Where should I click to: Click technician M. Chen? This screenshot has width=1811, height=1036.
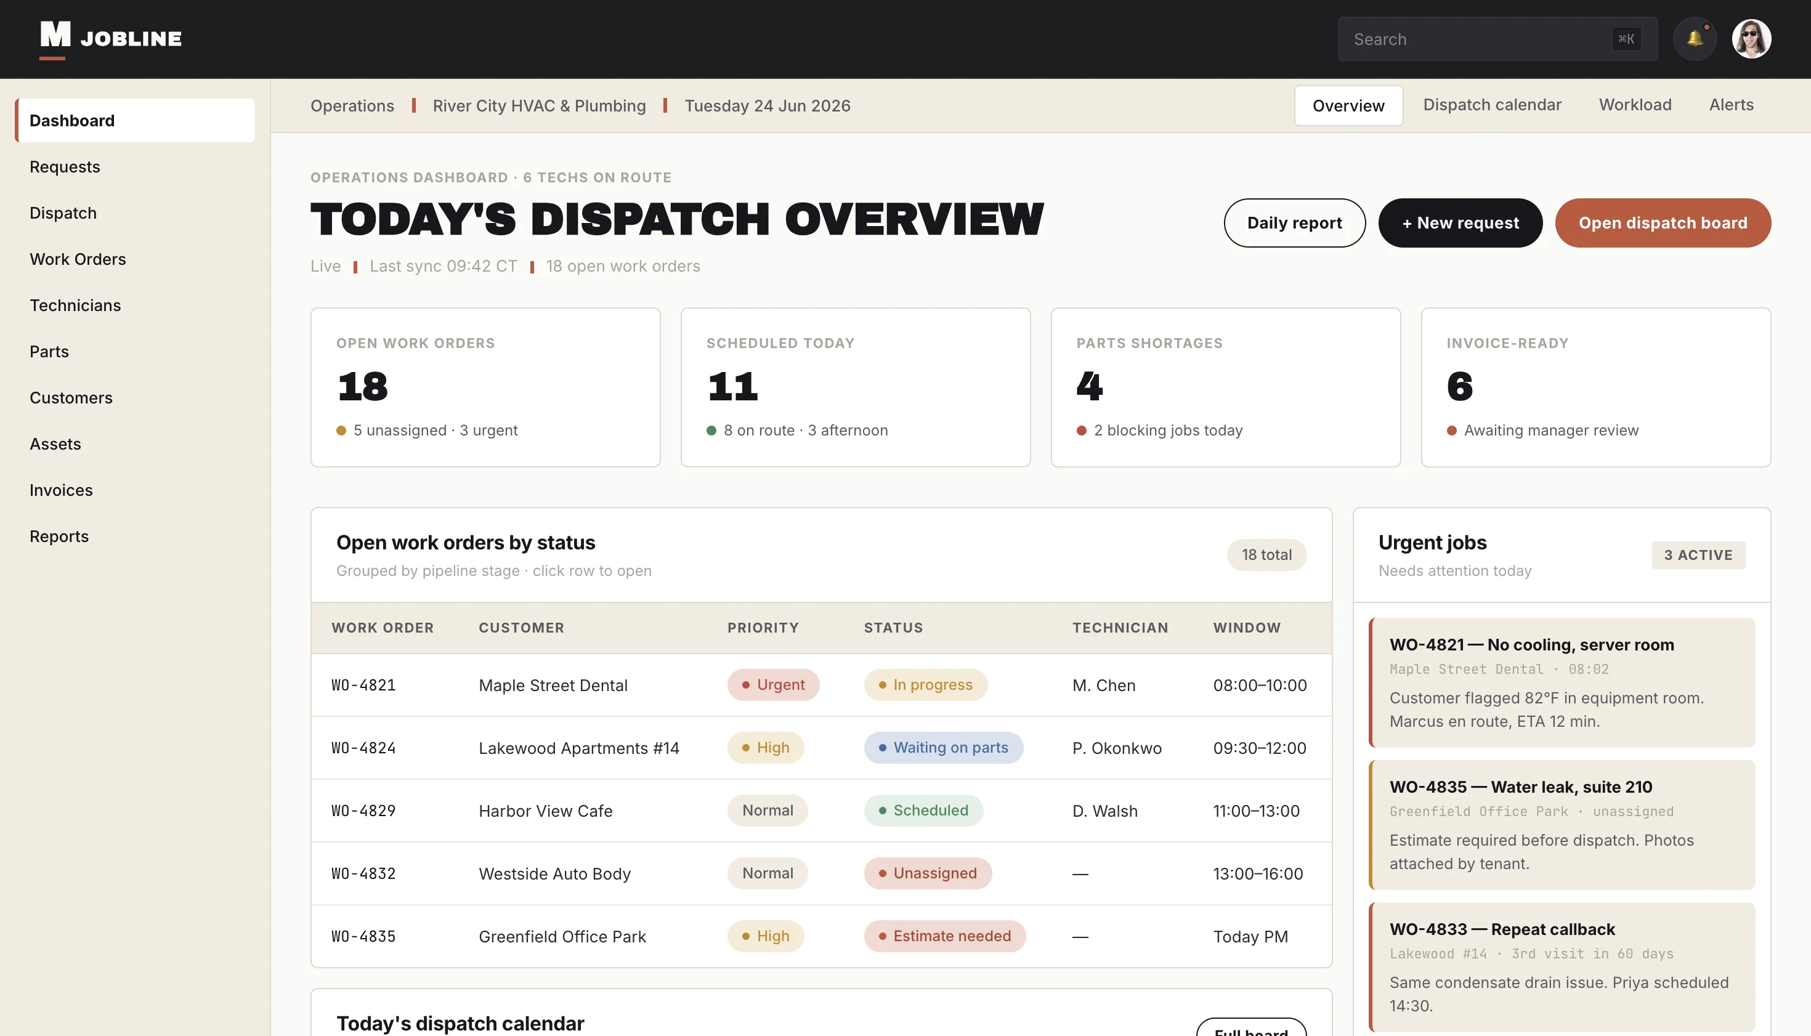[x=1104, y=685]
